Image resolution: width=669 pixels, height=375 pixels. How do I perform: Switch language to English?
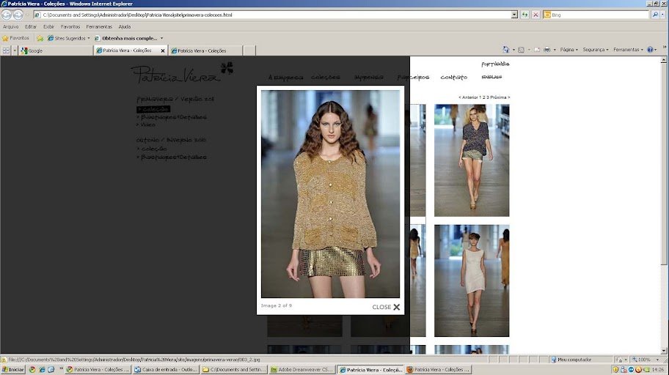tap(491, 77)
